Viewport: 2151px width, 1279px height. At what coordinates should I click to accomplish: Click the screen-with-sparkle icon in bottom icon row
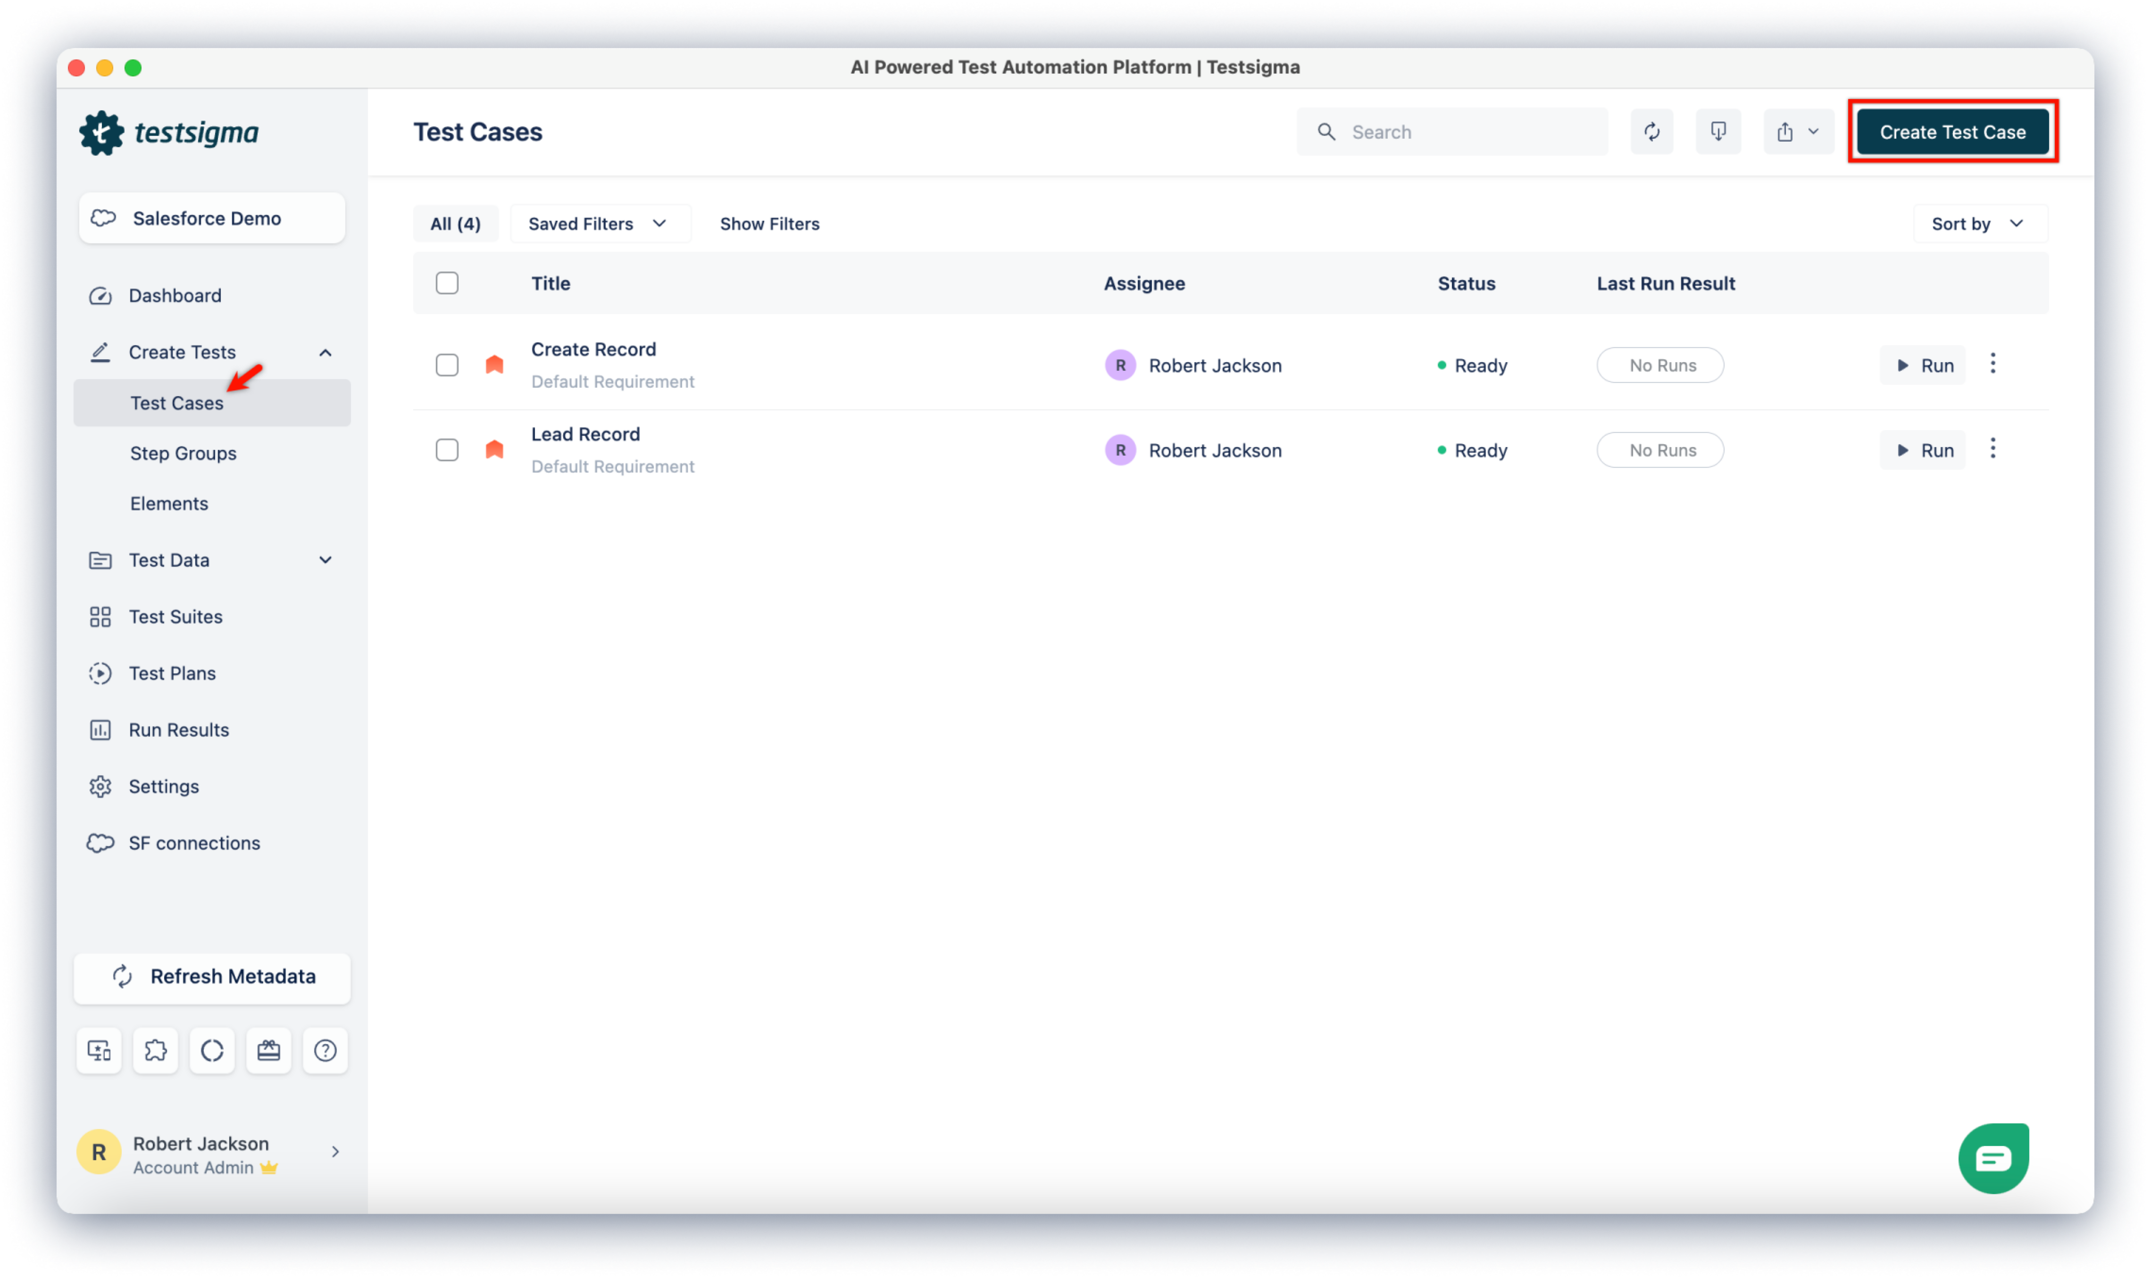point(99,1050)
